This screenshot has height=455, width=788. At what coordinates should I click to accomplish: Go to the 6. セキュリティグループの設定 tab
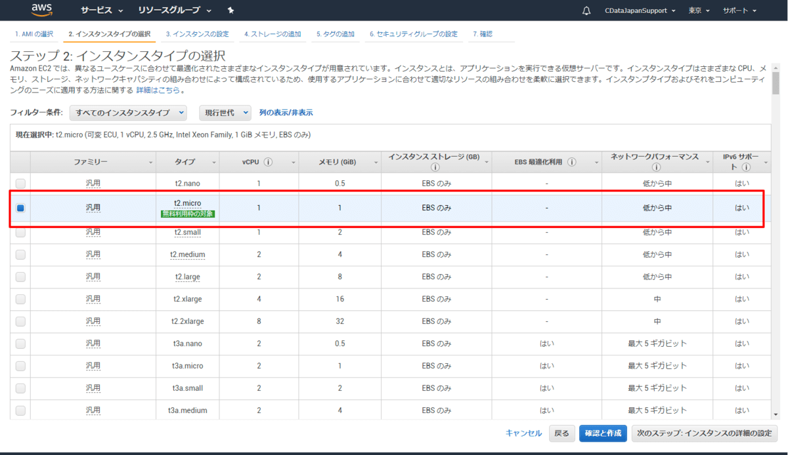[413, 33]
